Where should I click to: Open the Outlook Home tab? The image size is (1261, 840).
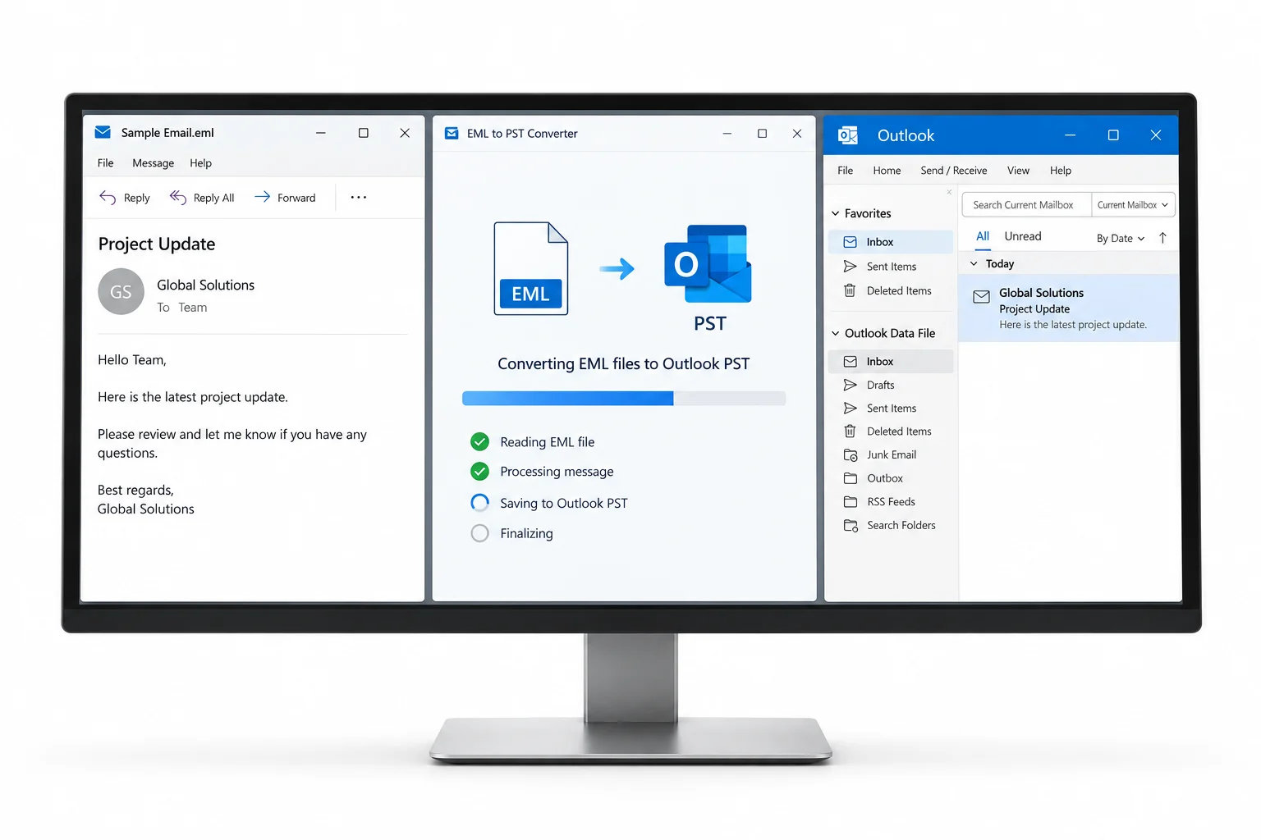[x=887, y=171]
